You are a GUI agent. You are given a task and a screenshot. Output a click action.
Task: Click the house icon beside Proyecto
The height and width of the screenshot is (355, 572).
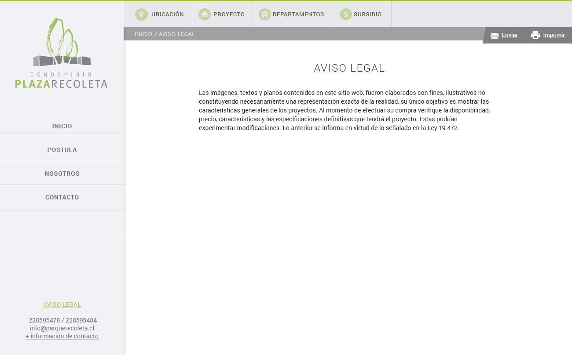click(x=205, y=14)
